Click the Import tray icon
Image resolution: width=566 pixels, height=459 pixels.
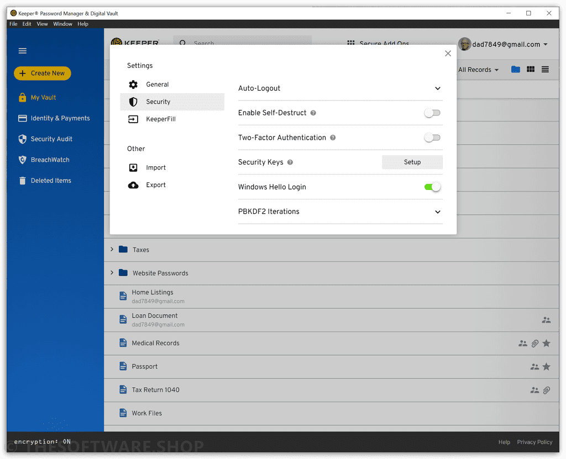(x=133, y=167)
